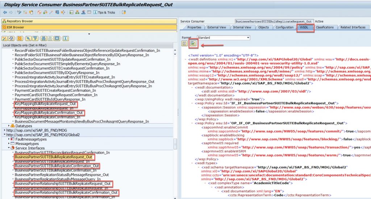Switch to the Internal View tab
This screenshot has width=371, height=199.
pyautogui.click(x=242, y=28)
